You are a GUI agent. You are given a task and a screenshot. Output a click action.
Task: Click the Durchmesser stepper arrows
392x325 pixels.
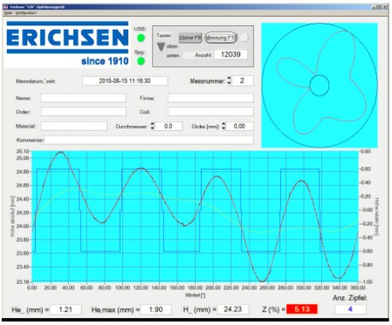pyautogui.click(x=153, y=126)
